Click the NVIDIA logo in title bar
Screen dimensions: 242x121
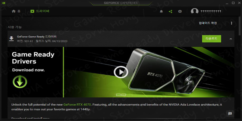click(4, 3)
